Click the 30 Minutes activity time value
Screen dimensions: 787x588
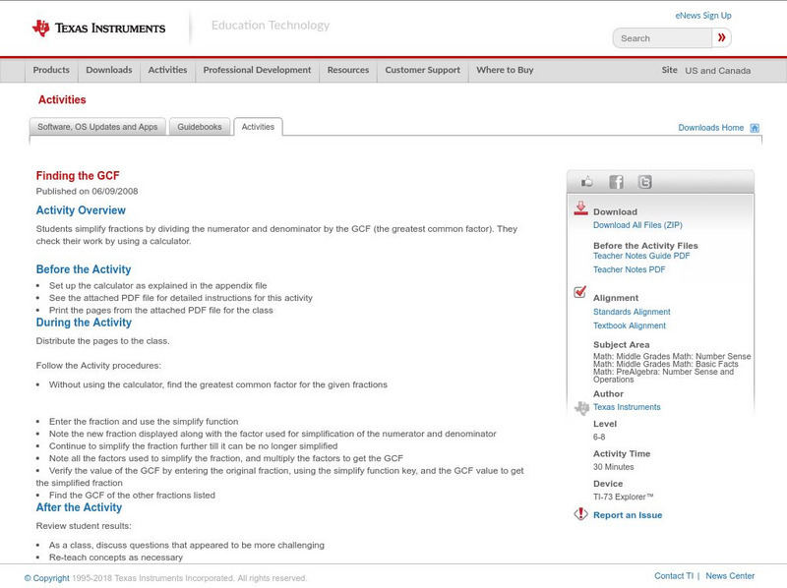613,467
